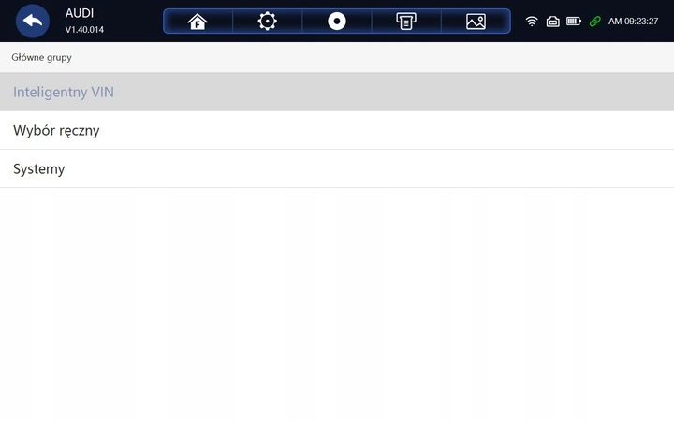Click the battery level indicator
Image resolution: width=674 pixels, height=421 pixels.
click(574, 21)
